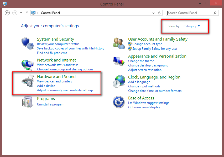Click the Refresh button in address bar
This screenshot has width=224, height=157.
[x=159, y=13]
